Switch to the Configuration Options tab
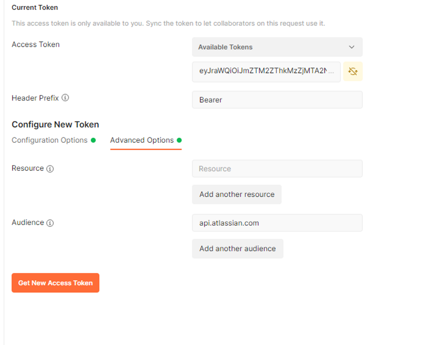This screenshot has width=423, height=345. point(49,140)
